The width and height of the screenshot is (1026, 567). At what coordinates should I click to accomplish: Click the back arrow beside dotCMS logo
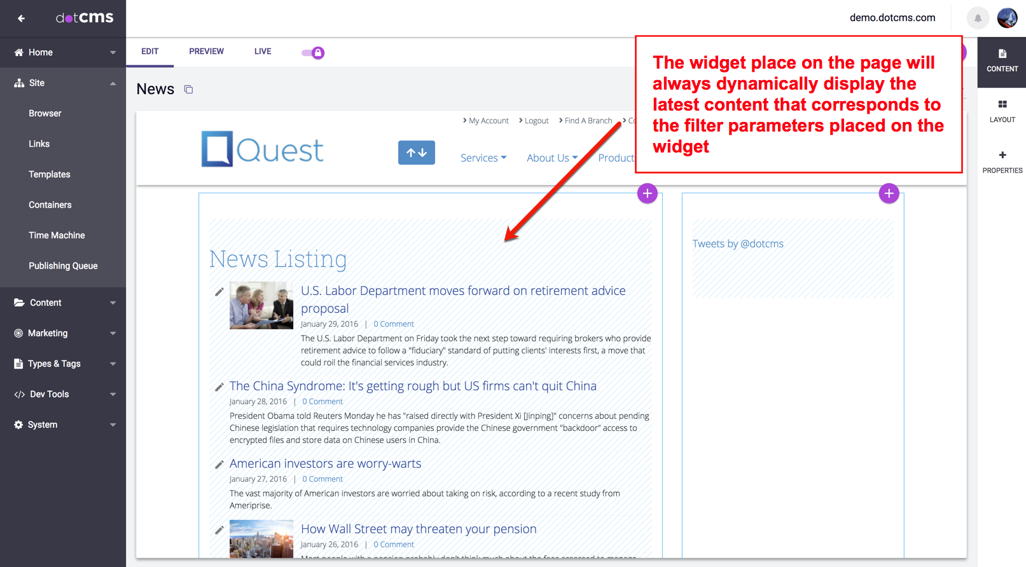tap(21, 18)
